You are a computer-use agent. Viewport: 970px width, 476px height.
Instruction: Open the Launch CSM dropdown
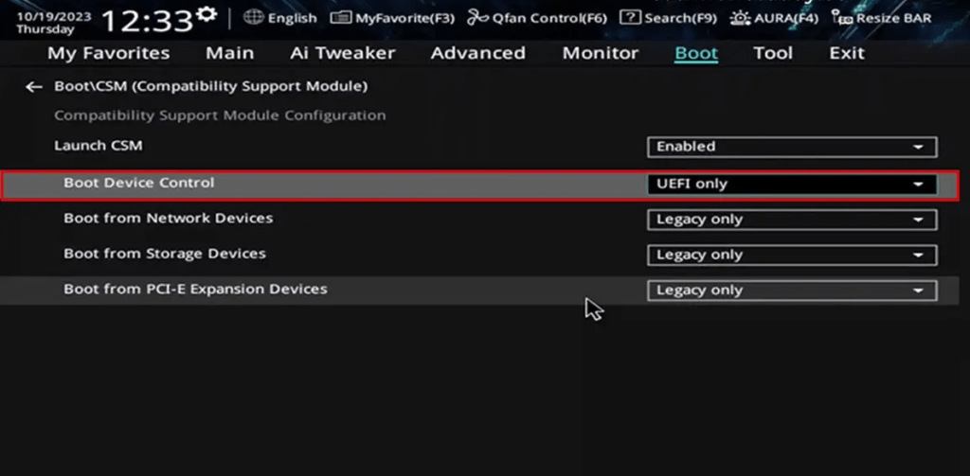pyautogui.click(x=792, y=147)
